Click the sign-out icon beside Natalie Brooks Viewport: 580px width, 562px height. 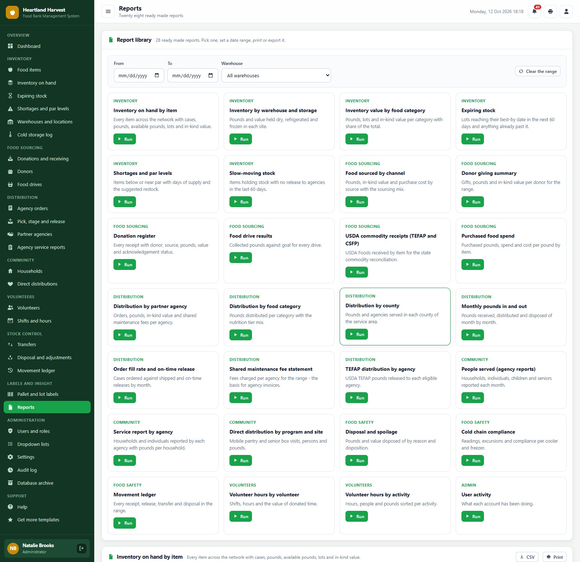82,548
